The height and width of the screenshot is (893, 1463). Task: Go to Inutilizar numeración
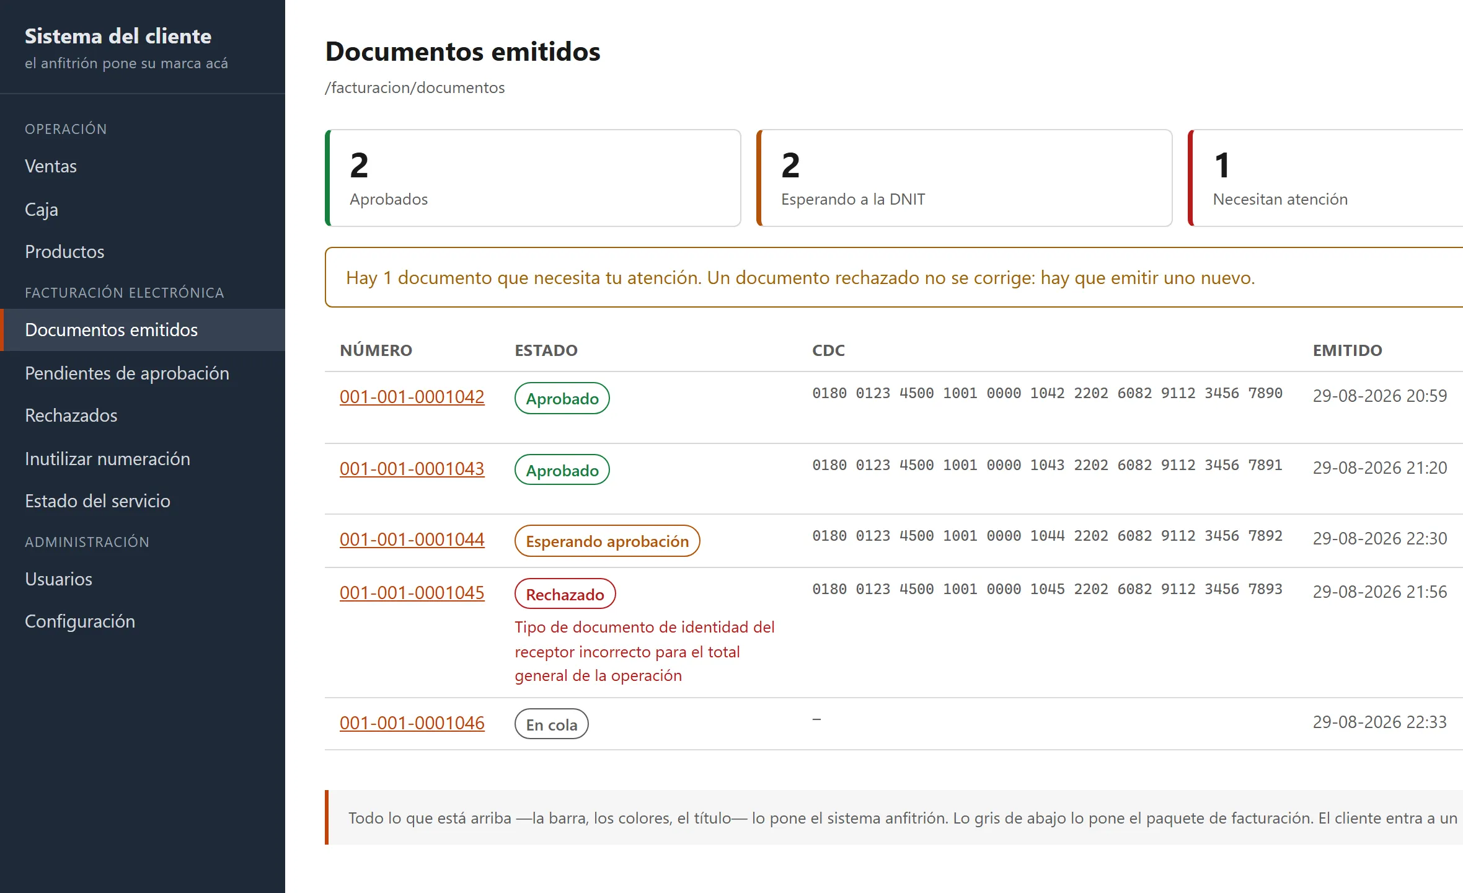143,459
